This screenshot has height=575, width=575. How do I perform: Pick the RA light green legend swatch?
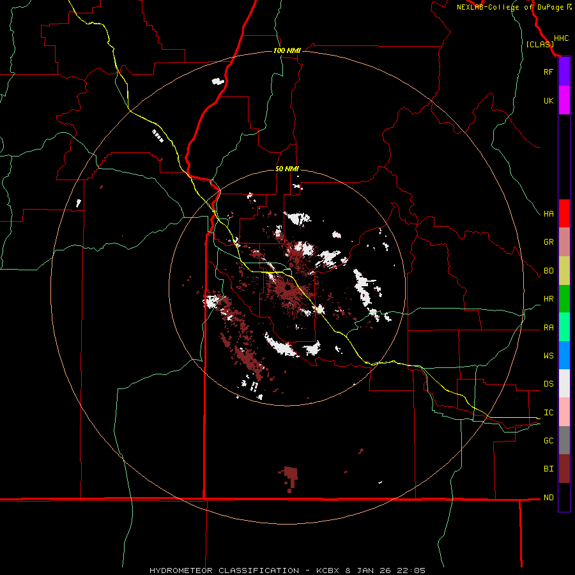point(564,327)
